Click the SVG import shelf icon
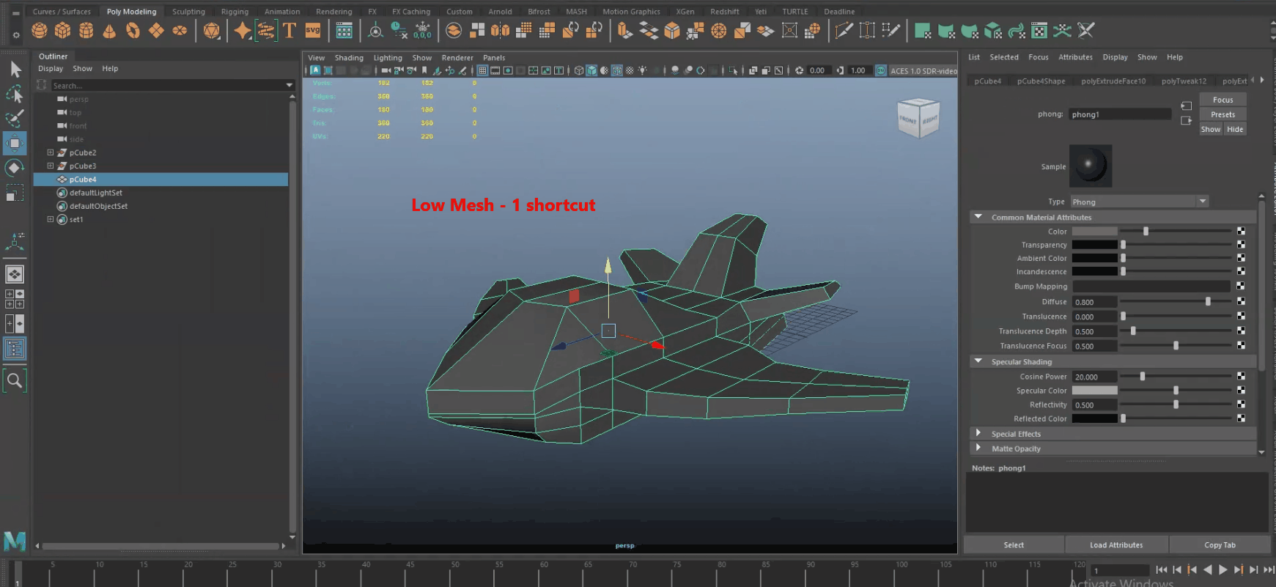This screenshot has height=587, width=1276. coord(313,31)
